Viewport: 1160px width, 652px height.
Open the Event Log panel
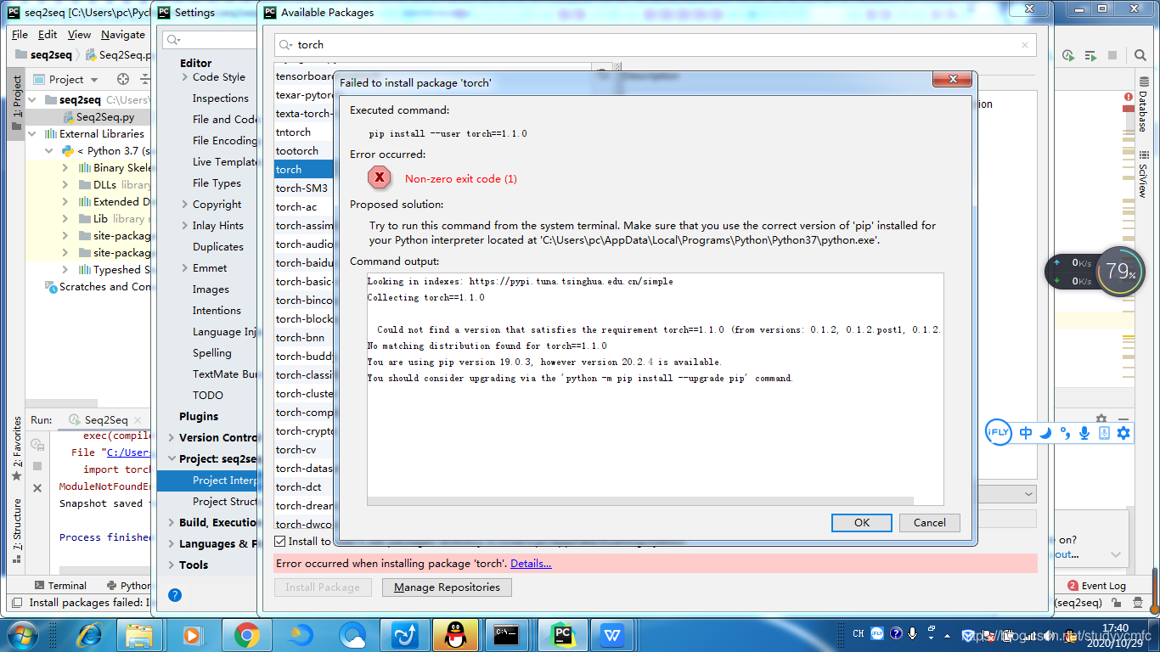point(1097,586)
